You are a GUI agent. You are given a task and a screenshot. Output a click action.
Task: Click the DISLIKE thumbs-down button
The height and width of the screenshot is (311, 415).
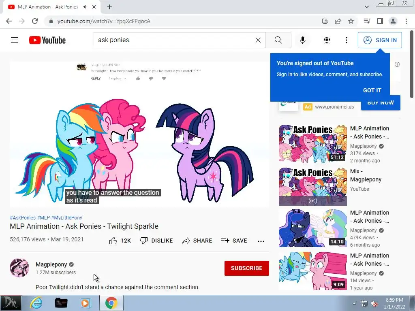coord(156,241)
